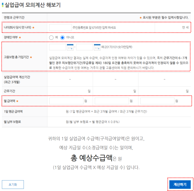The height and width of the screenshot is (191, 194).
Task: Click the '고용보험 총 가입기간' label
Action: pos(16,57)
